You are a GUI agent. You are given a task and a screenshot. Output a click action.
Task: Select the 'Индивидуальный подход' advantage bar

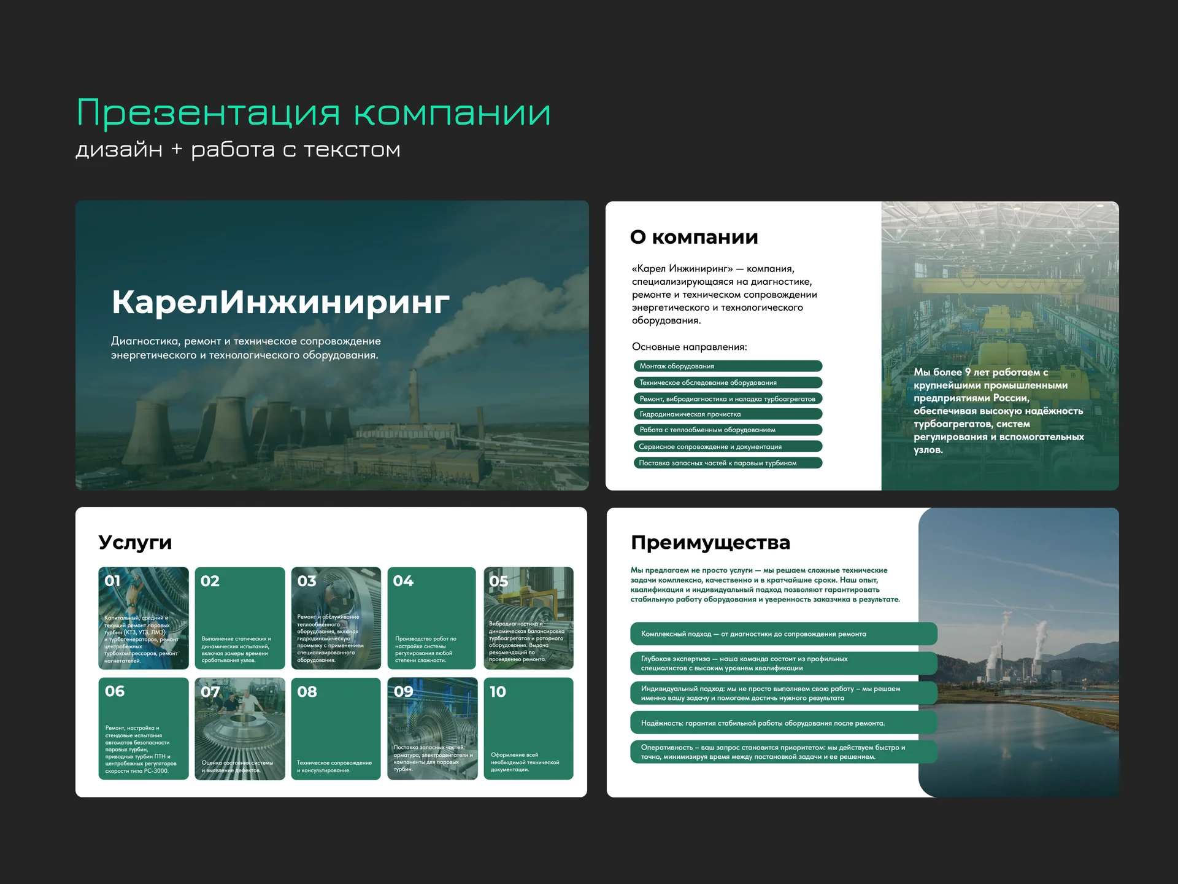coord(783,693)
